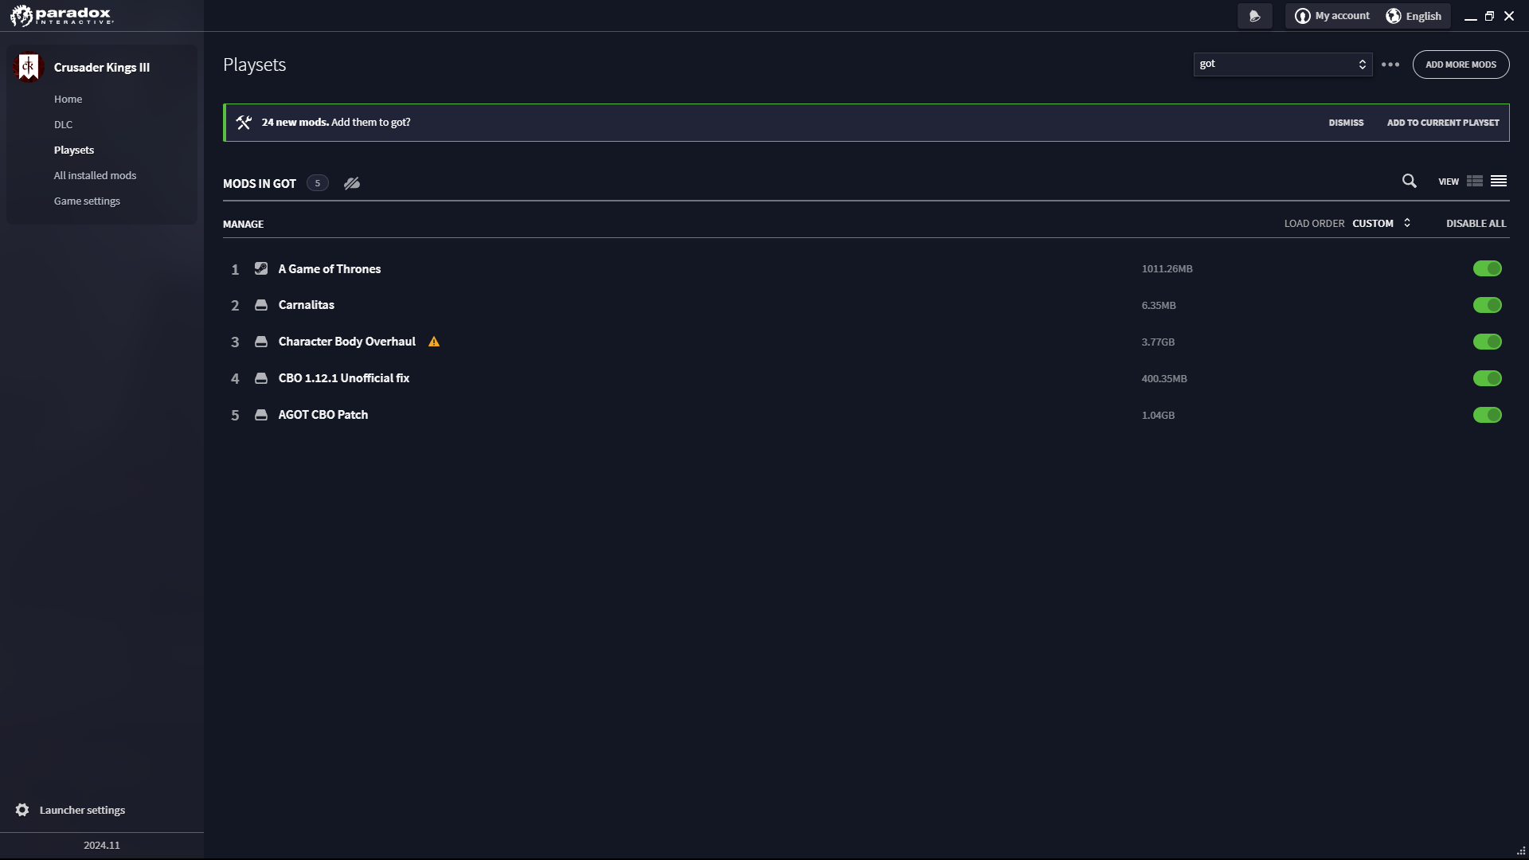1529x860 pixels.
Task: Open My account menu
Action: click(1333, 16)
